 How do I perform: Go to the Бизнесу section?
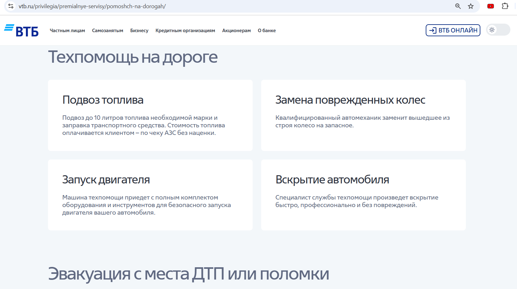pyautogui.click(x=139, y=31)
